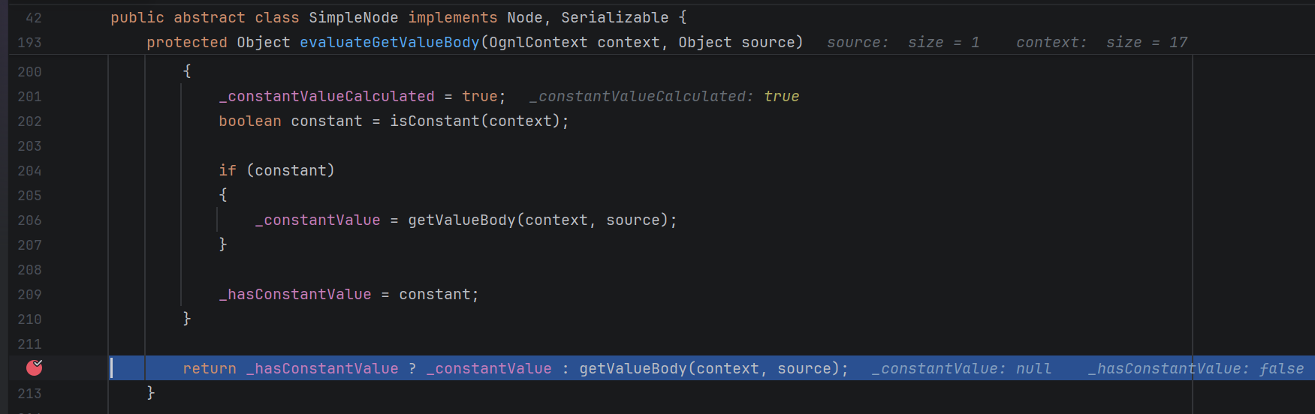The height and width of the screenshot is (414, 1315).
Task: Click line number 209 in the gutter
Action: (x=30, y=295)
